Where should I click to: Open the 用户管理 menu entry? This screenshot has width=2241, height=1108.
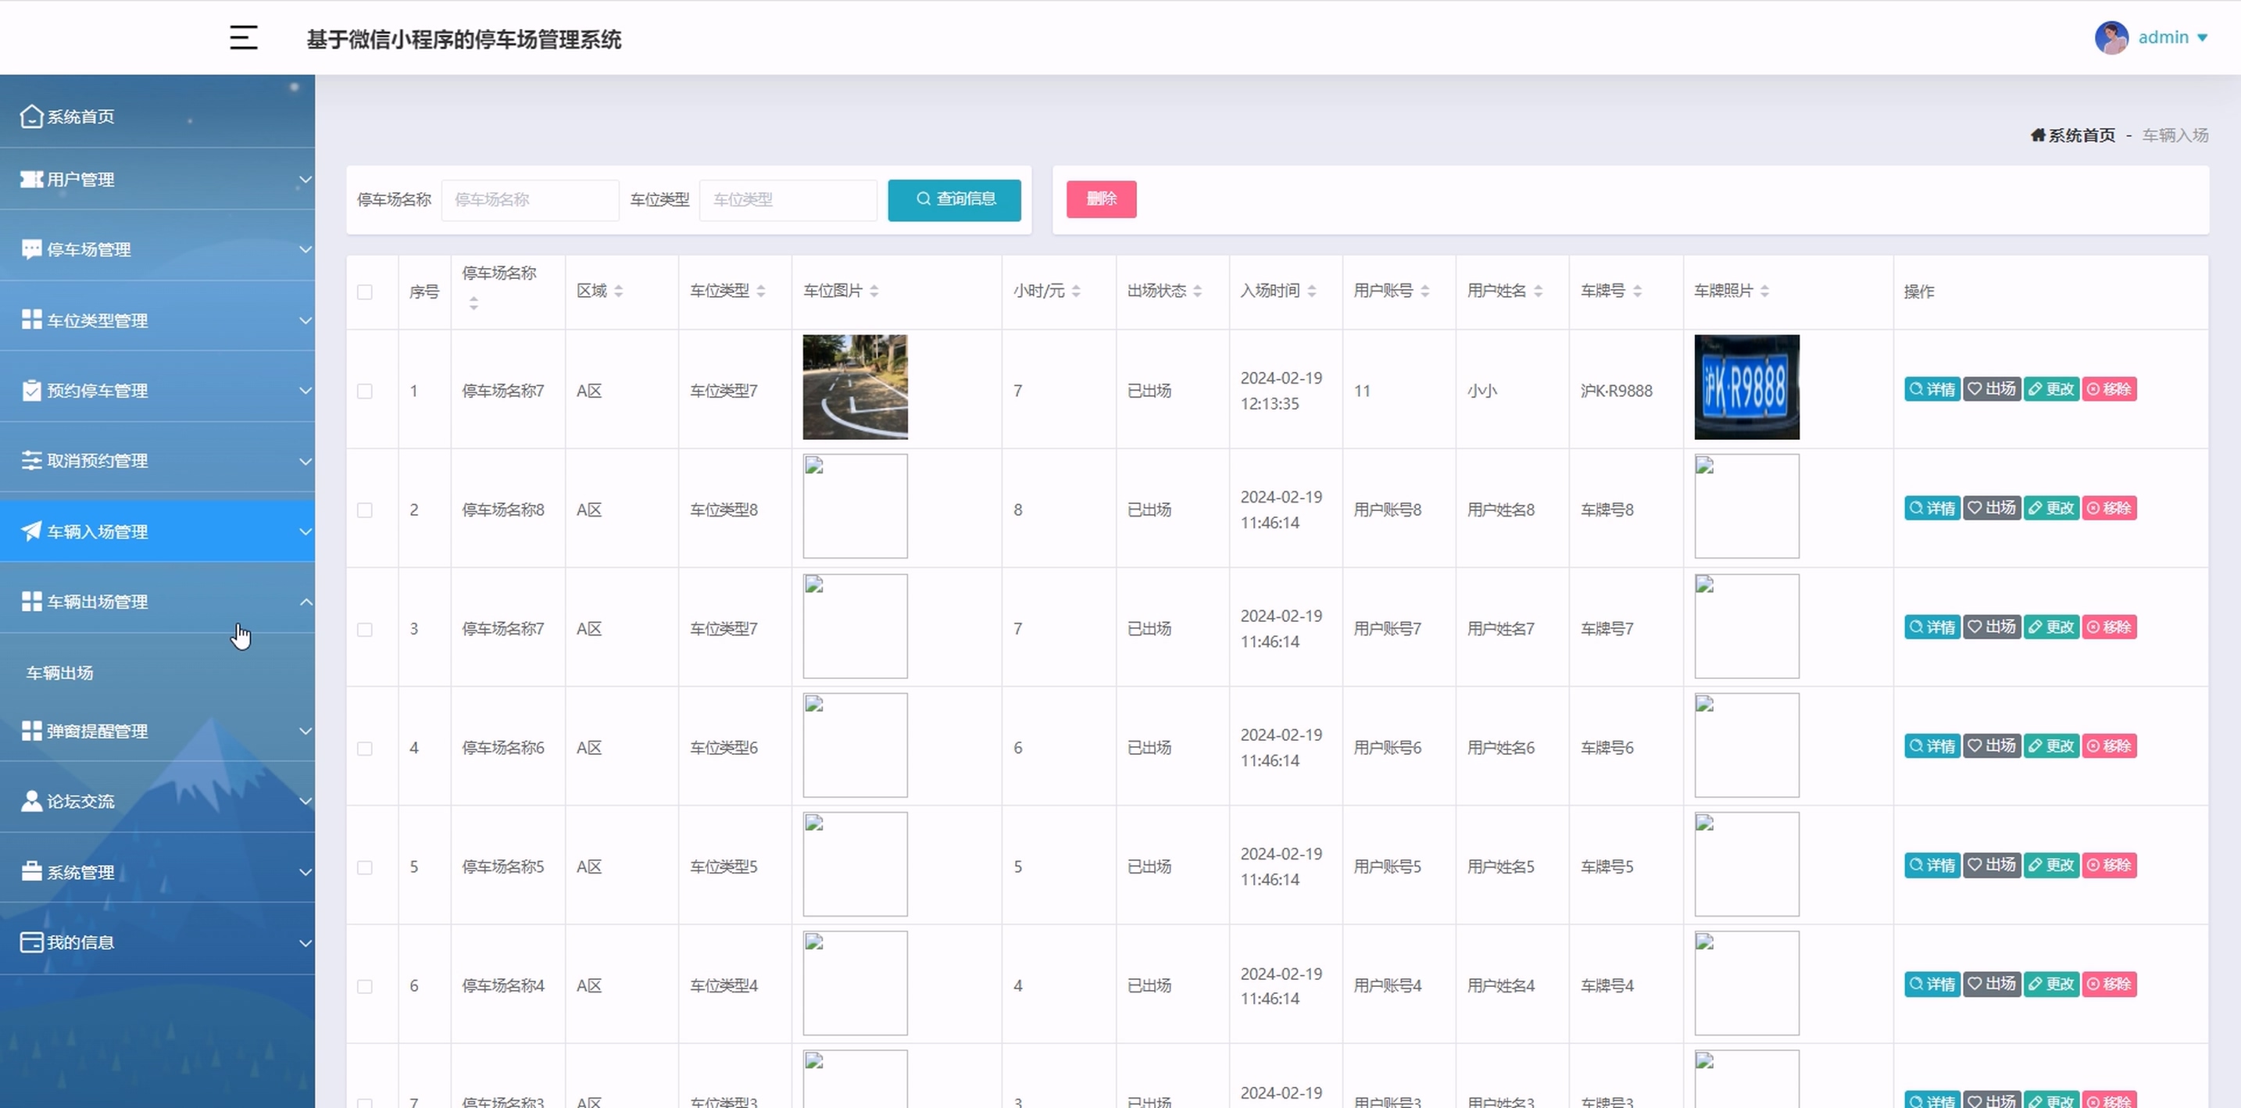point(158,179)
